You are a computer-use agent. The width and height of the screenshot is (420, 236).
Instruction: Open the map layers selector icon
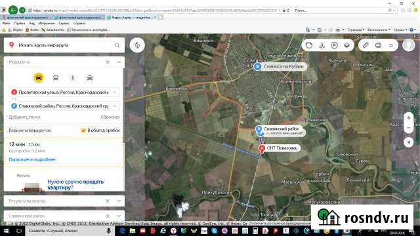(x=347, y=45)
